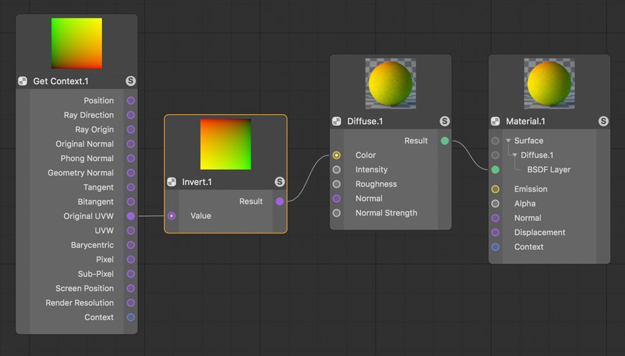Click the Result output port on Invert.1
625x356 pixels.
pos(280,201)
